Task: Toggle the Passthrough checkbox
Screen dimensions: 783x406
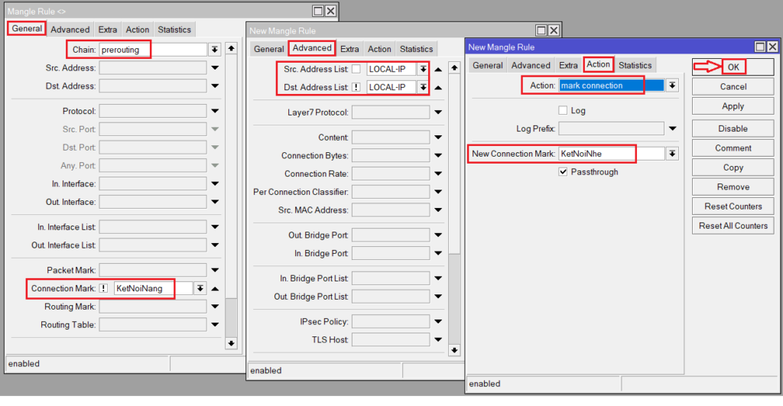Action: pos(564,172)
